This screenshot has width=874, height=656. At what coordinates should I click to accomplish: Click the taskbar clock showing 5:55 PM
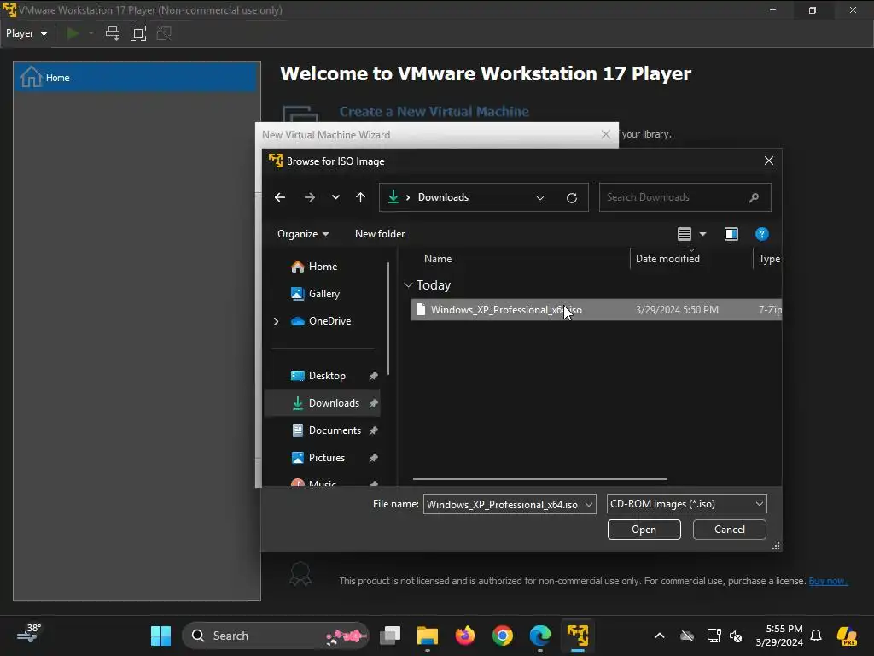[779, 635]
